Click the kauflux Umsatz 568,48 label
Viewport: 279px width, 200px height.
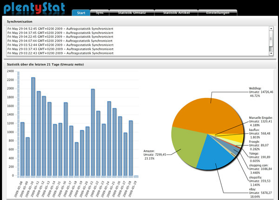pos(259,134)
